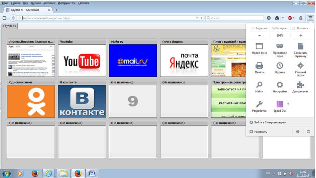Click Войти в Синхронизацию link

coord(269,122)
